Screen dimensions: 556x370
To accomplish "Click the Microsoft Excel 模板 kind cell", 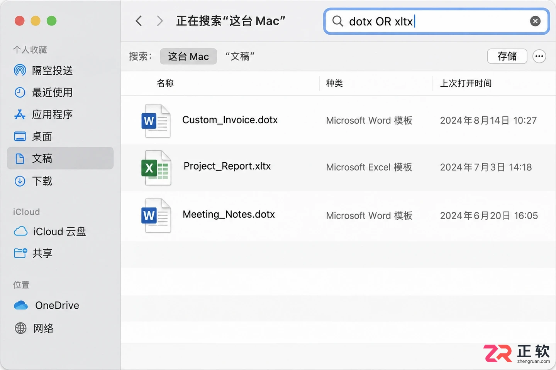I will [369, 167].
